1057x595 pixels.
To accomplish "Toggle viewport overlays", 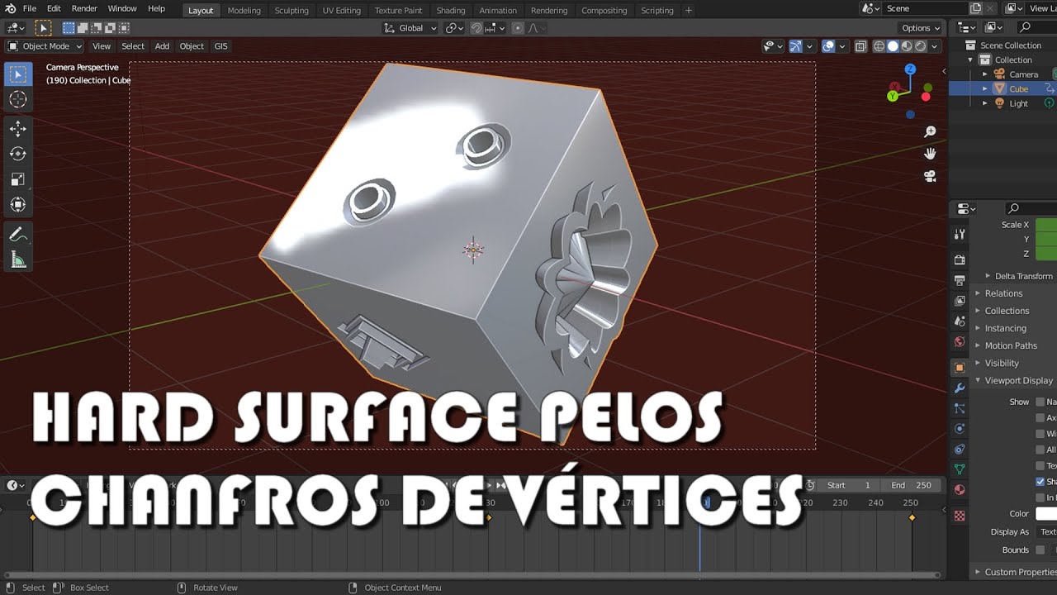I will pyautogui.click(x=828, y=46).
